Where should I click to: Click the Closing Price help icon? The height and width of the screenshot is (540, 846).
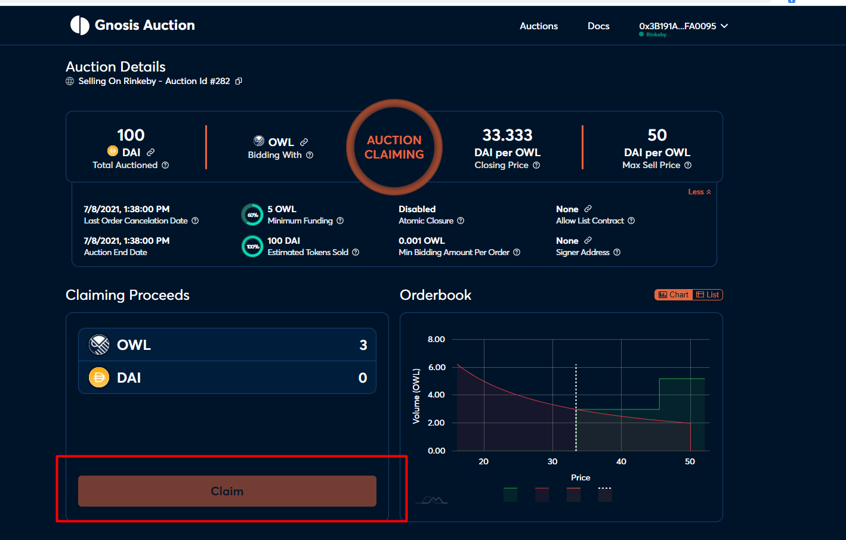point(536,165)
